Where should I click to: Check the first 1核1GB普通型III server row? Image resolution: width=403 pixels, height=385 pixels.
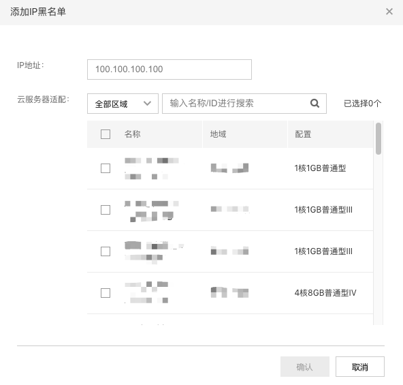pyautogui.click(x=106, y=210)
